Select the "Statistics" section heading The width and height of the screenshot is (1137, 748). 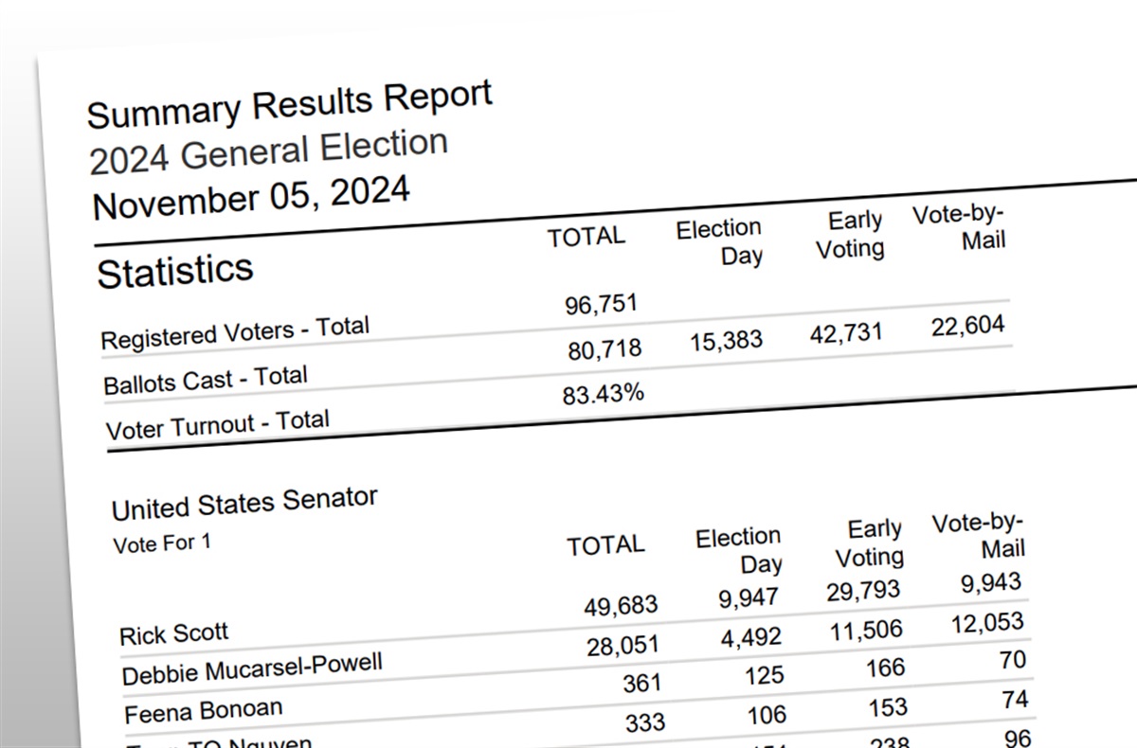(x=175, y=271)
